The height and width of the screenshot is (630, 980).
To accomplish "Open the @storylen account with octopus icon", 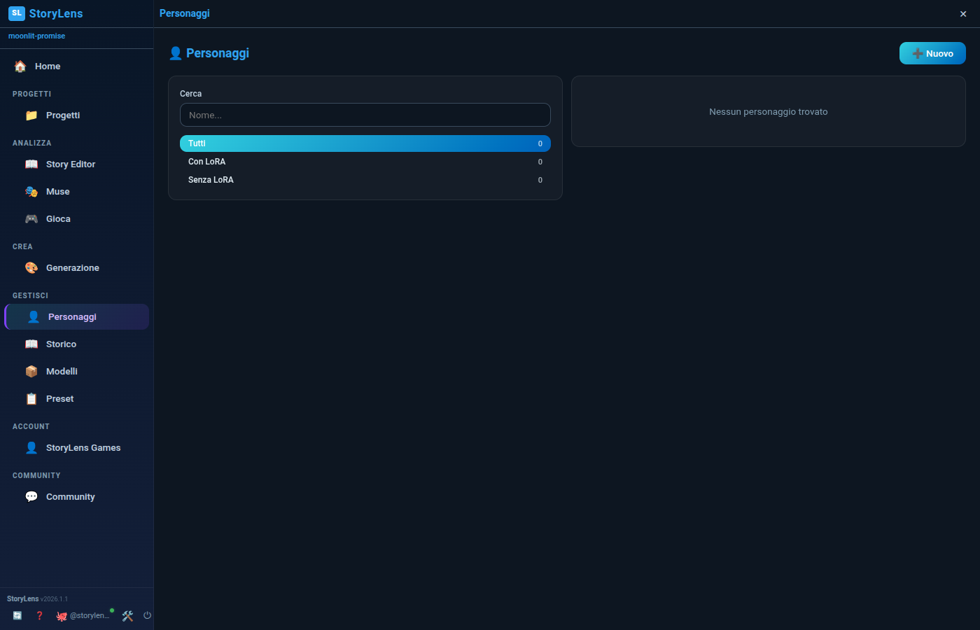I will pyautogui.click(x=83, y=615).
